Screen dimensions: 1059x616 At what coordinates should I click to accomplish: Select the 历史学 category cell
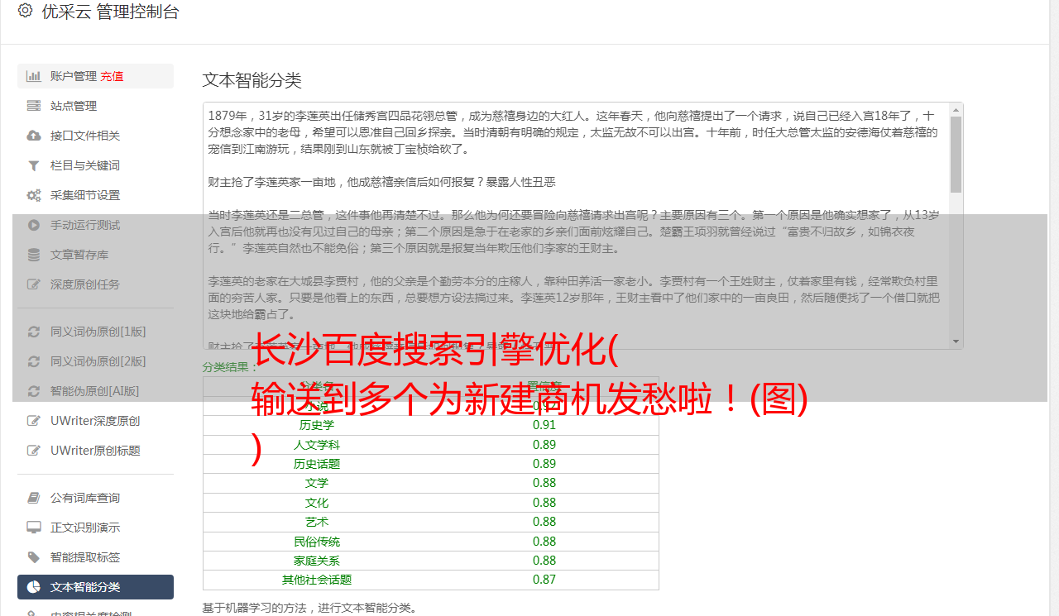317,425
